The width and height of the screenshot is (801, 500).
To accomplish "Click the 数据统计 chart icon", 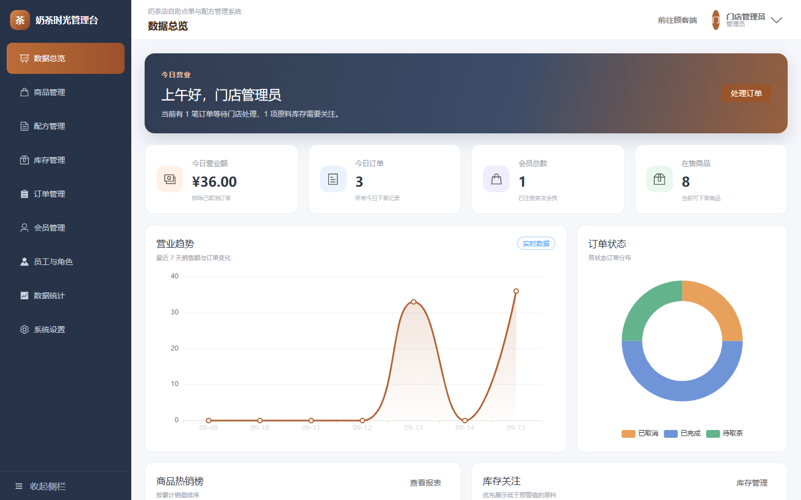I will pyautogui.click(x=24, y=296).
